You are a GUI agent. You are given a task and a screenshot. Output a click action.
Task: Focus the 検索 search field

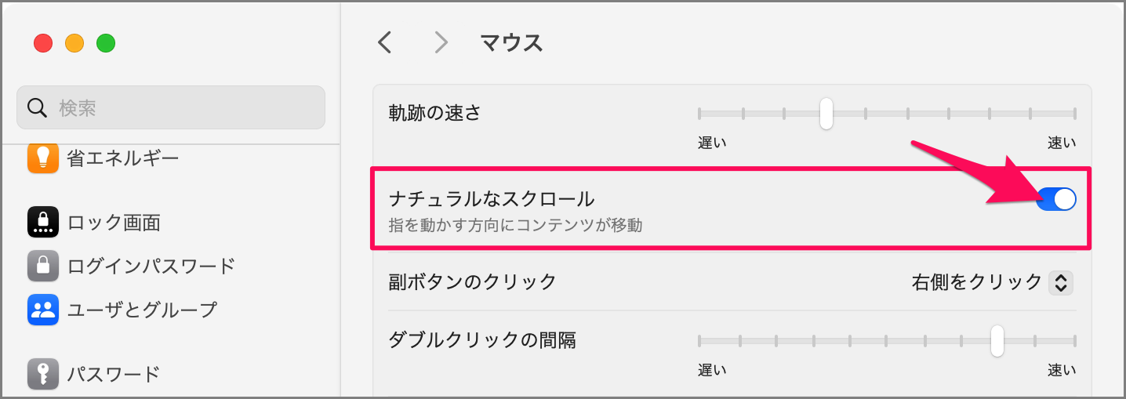(180, 107)
